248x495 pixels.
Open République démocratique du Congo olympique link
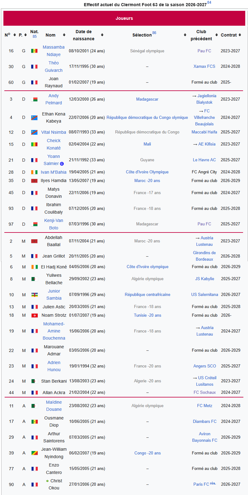[x=147, y=118]
